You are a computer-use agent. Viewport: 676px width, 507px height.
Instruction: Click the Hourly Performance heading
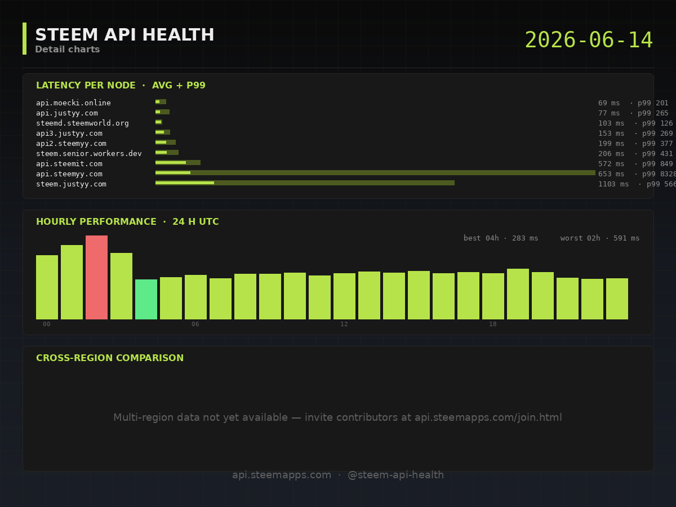coord(127,222)
